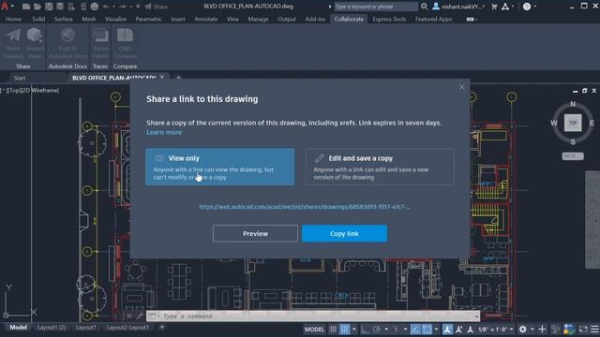Click the Type a keyword or phrase search field
The width and height of the screenshot is (600, 337).
(376, 7)
